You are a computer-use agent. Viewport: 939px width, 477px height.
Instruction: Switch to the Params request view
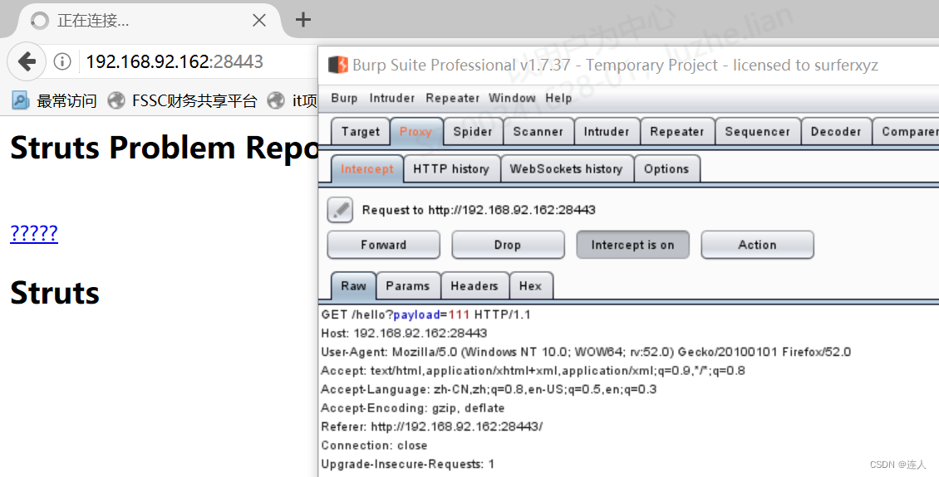tap(408, 285)
